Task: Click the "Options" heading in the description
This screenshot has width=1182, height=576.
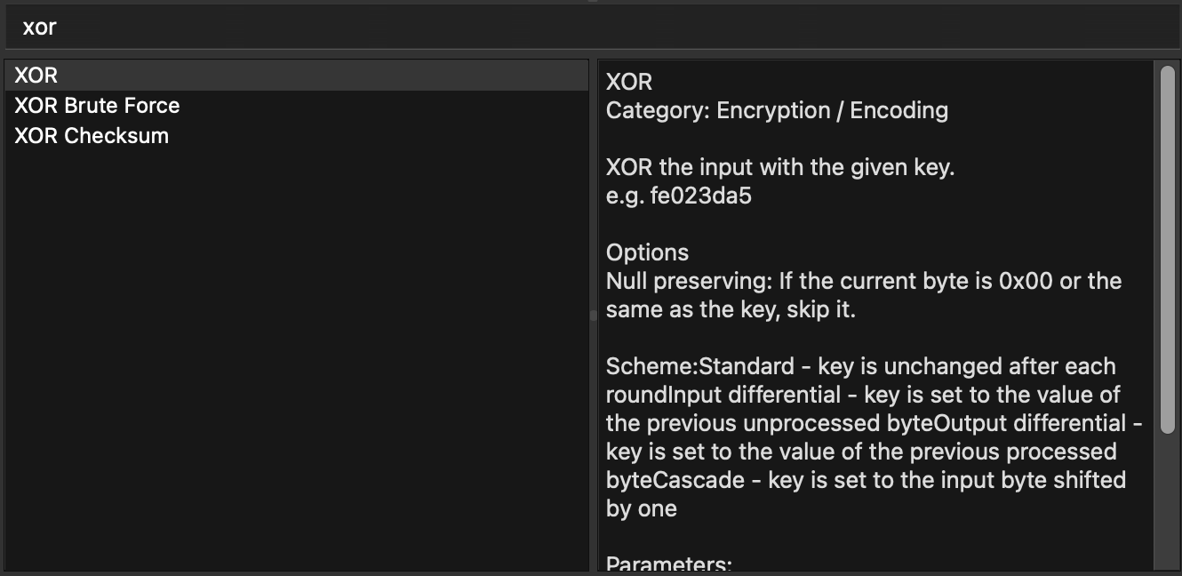Action: (x=647, y=253)
